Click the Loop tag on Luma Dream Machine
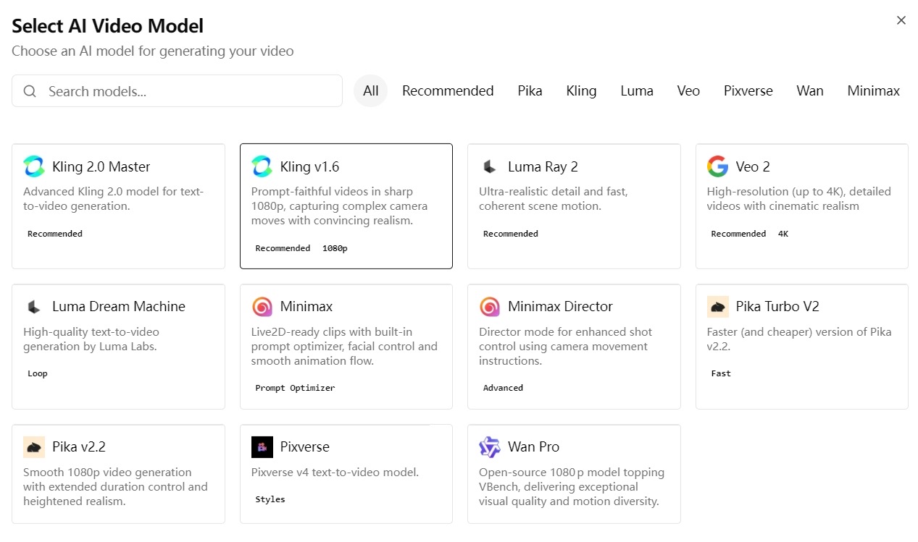The height and width of the screenshot is (542, 918). [x=38, y=373]
